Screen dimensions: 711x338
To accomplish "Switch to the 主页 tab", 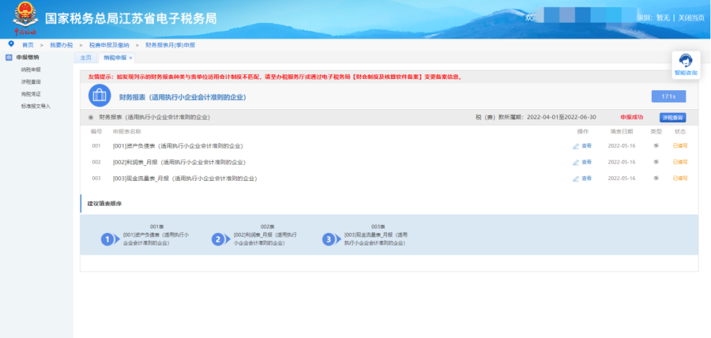I will pyautogui.click(x=86, y=58).
